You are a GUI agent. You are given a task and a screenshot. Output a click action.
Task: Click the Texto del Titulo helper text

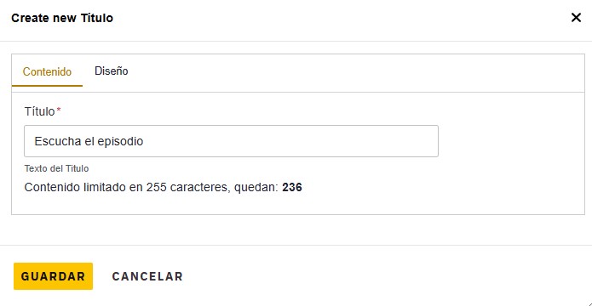point(56,168)
